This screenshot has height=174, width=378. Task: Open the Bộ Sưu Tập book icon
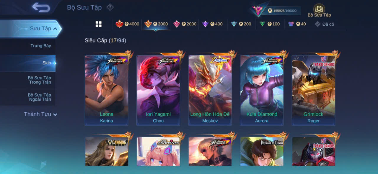coord(319,9)
